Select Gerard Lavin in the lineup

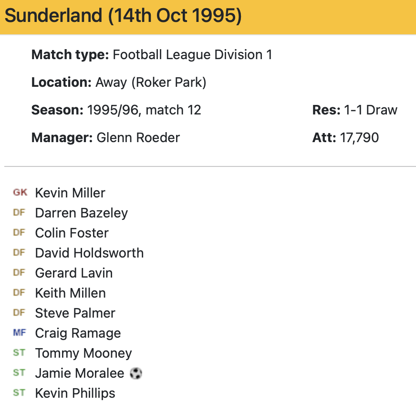coord(74,273)
